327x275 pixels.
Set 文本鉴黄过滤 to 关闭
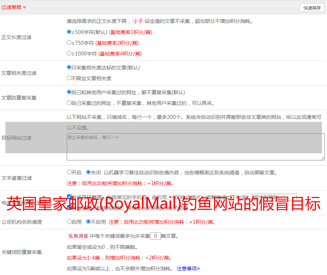coord(89,172)
